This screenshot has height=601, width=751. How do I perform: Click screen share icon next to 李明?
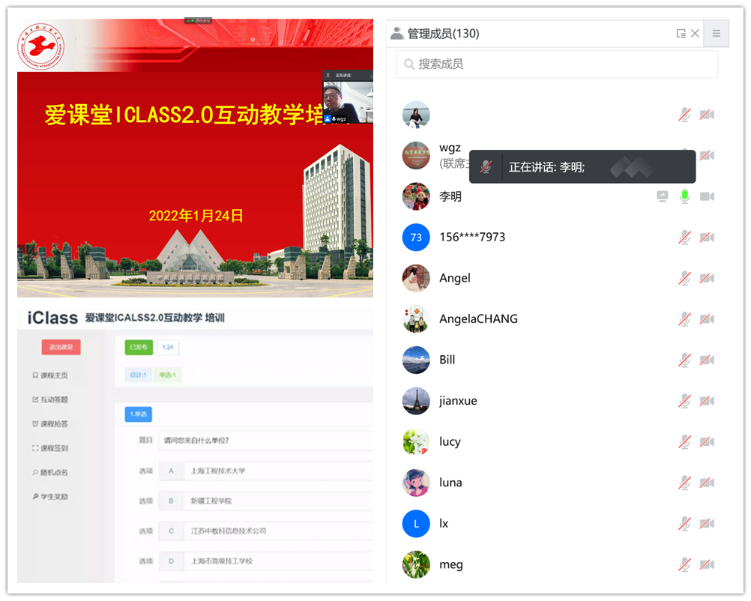click(x=663, y=196)
